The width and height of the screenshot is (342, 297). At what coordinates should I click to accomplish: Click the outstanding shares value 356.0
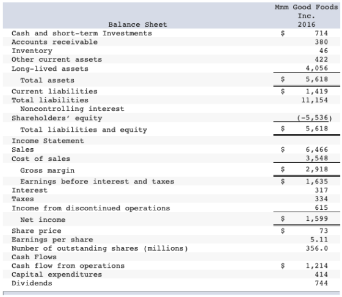coord(317,248)
